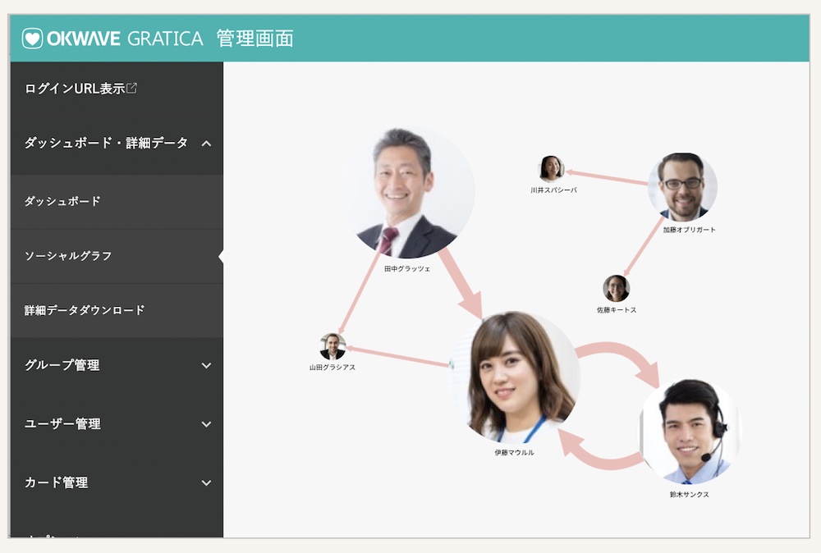Click the OKWAVE heart logo icon
Screen dimensions: 821x553
(x=32, y=39)
